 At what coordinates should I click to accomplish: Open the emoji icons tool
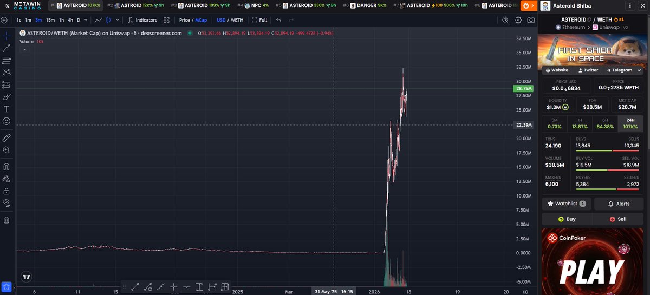(6, 122)
